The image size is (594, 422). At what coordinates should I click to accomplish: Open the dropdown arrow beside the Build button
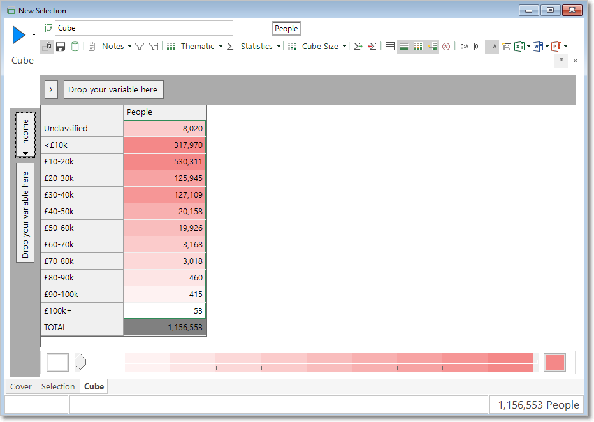point(34,35)
